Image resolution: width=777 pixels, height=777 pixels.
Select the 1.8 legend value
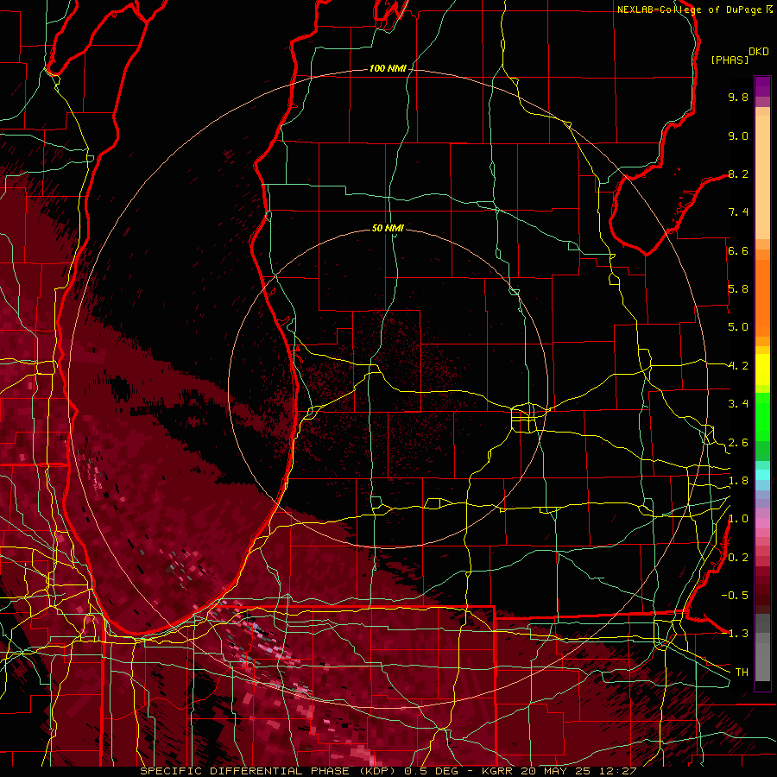coord(738,481)
